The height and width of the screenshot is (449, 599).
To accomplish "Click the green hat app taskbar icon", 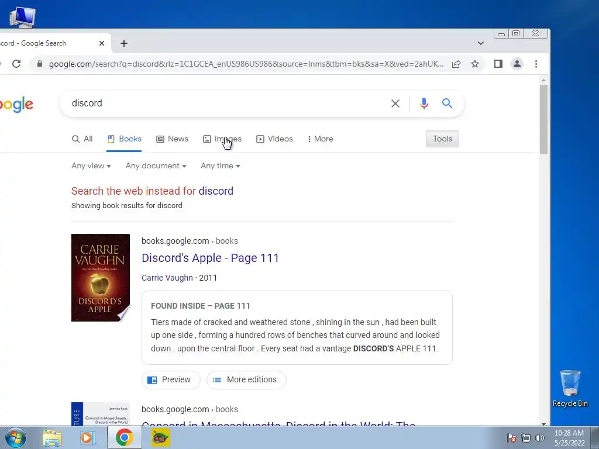I will pos(160,438).
